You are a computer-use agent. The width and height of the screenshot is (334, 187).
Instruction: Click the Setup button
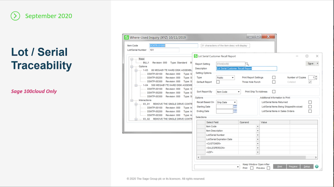click(307, 167)
